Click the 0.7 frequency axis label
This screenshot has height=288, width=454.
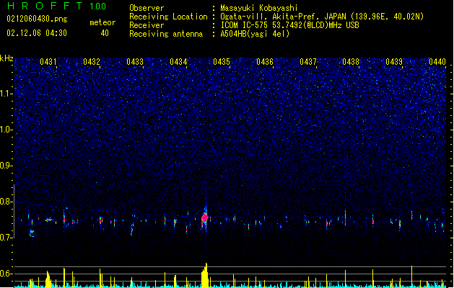pyautogui.click(x=6, y=238)
